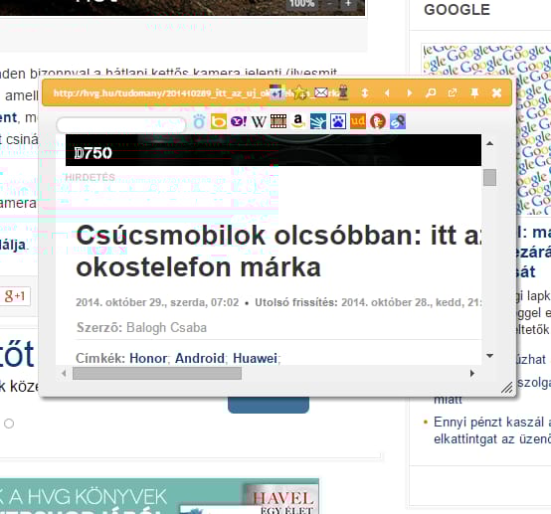Open the Huawei tag link
The height and width of the screenshot is (514, 551).
pos(256,358)
